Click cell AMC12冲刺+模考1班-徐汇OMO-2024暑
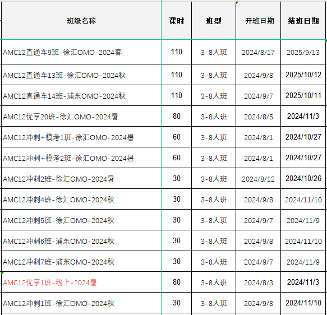The image size is (327, 315). point(81,137)
